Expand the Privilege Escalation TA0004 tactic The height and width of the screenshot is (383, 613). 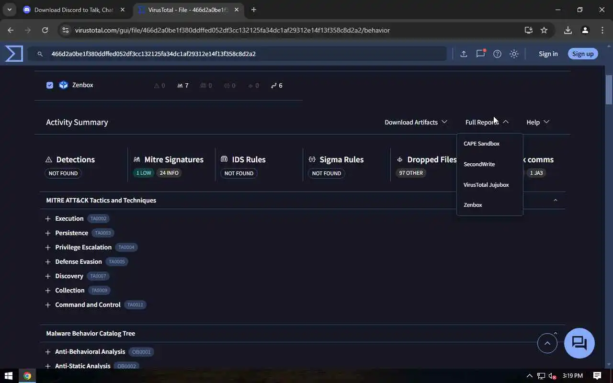pos(48,248)
